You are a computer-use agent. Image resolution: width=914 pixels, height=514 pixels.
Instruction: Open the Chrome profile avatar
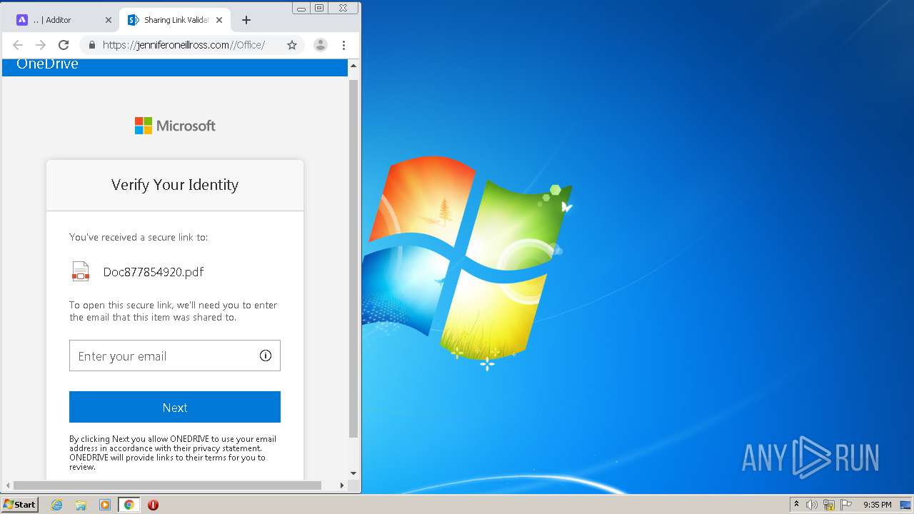click(x=321, y=45)
